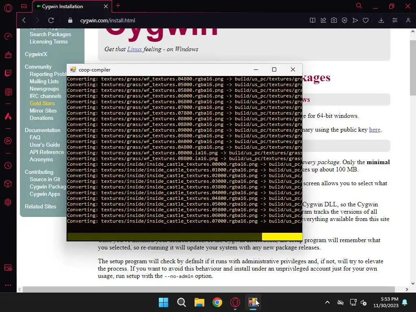Image resolution: width=416 pixels, height=312 pixels.
Task: Open the notification bell
Action: coord(405,302)
